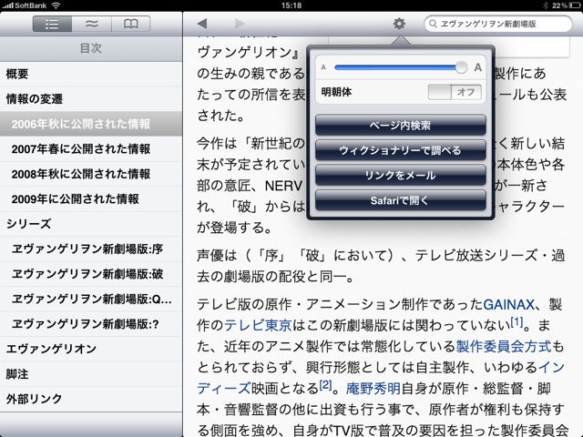This screenshot has width=583, height=437.
Task: Jump to シリーズ section
Action: (x=91, y=224)
